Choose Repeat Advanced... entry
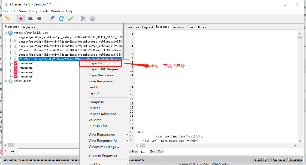The height and width of the screenshot is (165, 306). point(104,114)
